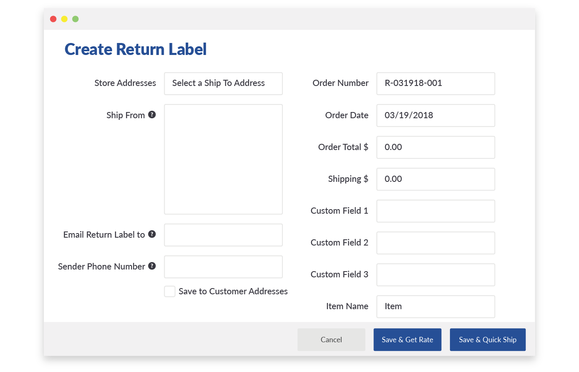Focus the Custom Field 1 input

click(x=435, y=211)
